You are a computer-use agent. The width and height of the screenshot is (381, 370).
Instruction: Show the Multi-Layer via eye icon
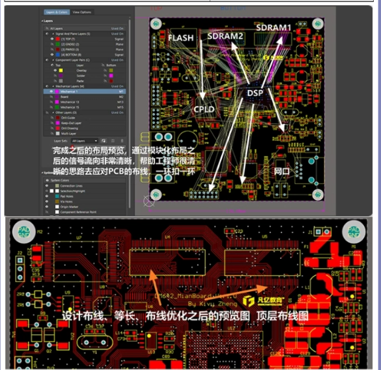tap(52, 134)
